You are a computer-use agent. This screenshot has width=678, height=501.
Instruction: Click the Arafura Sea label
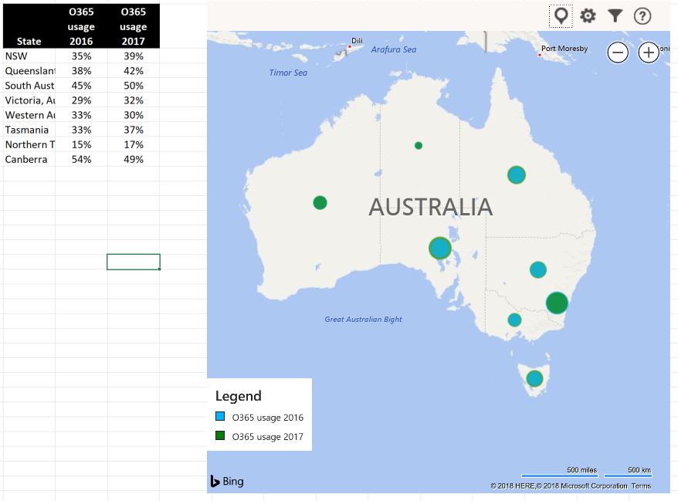(394, 49)
